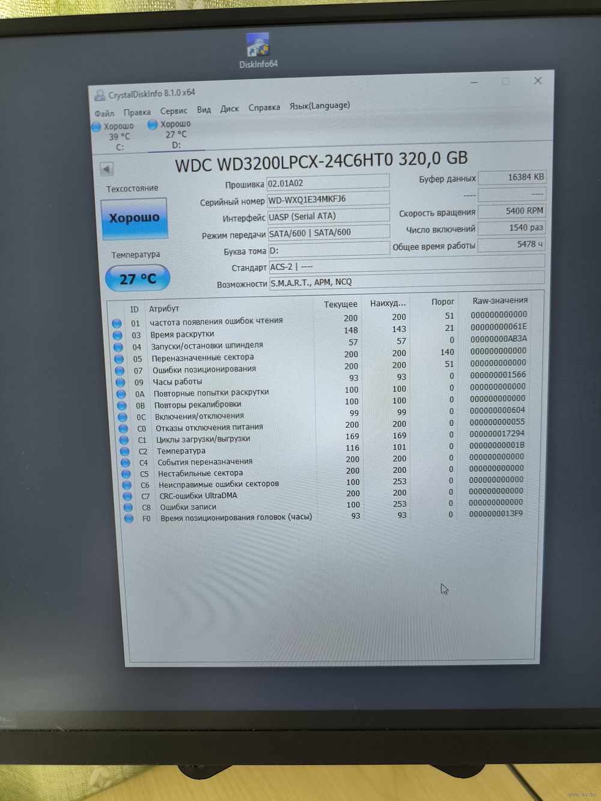Click the power-on count value 1540 раз
This screenshot has width=601, height=801.
click(x=512, y=228)
